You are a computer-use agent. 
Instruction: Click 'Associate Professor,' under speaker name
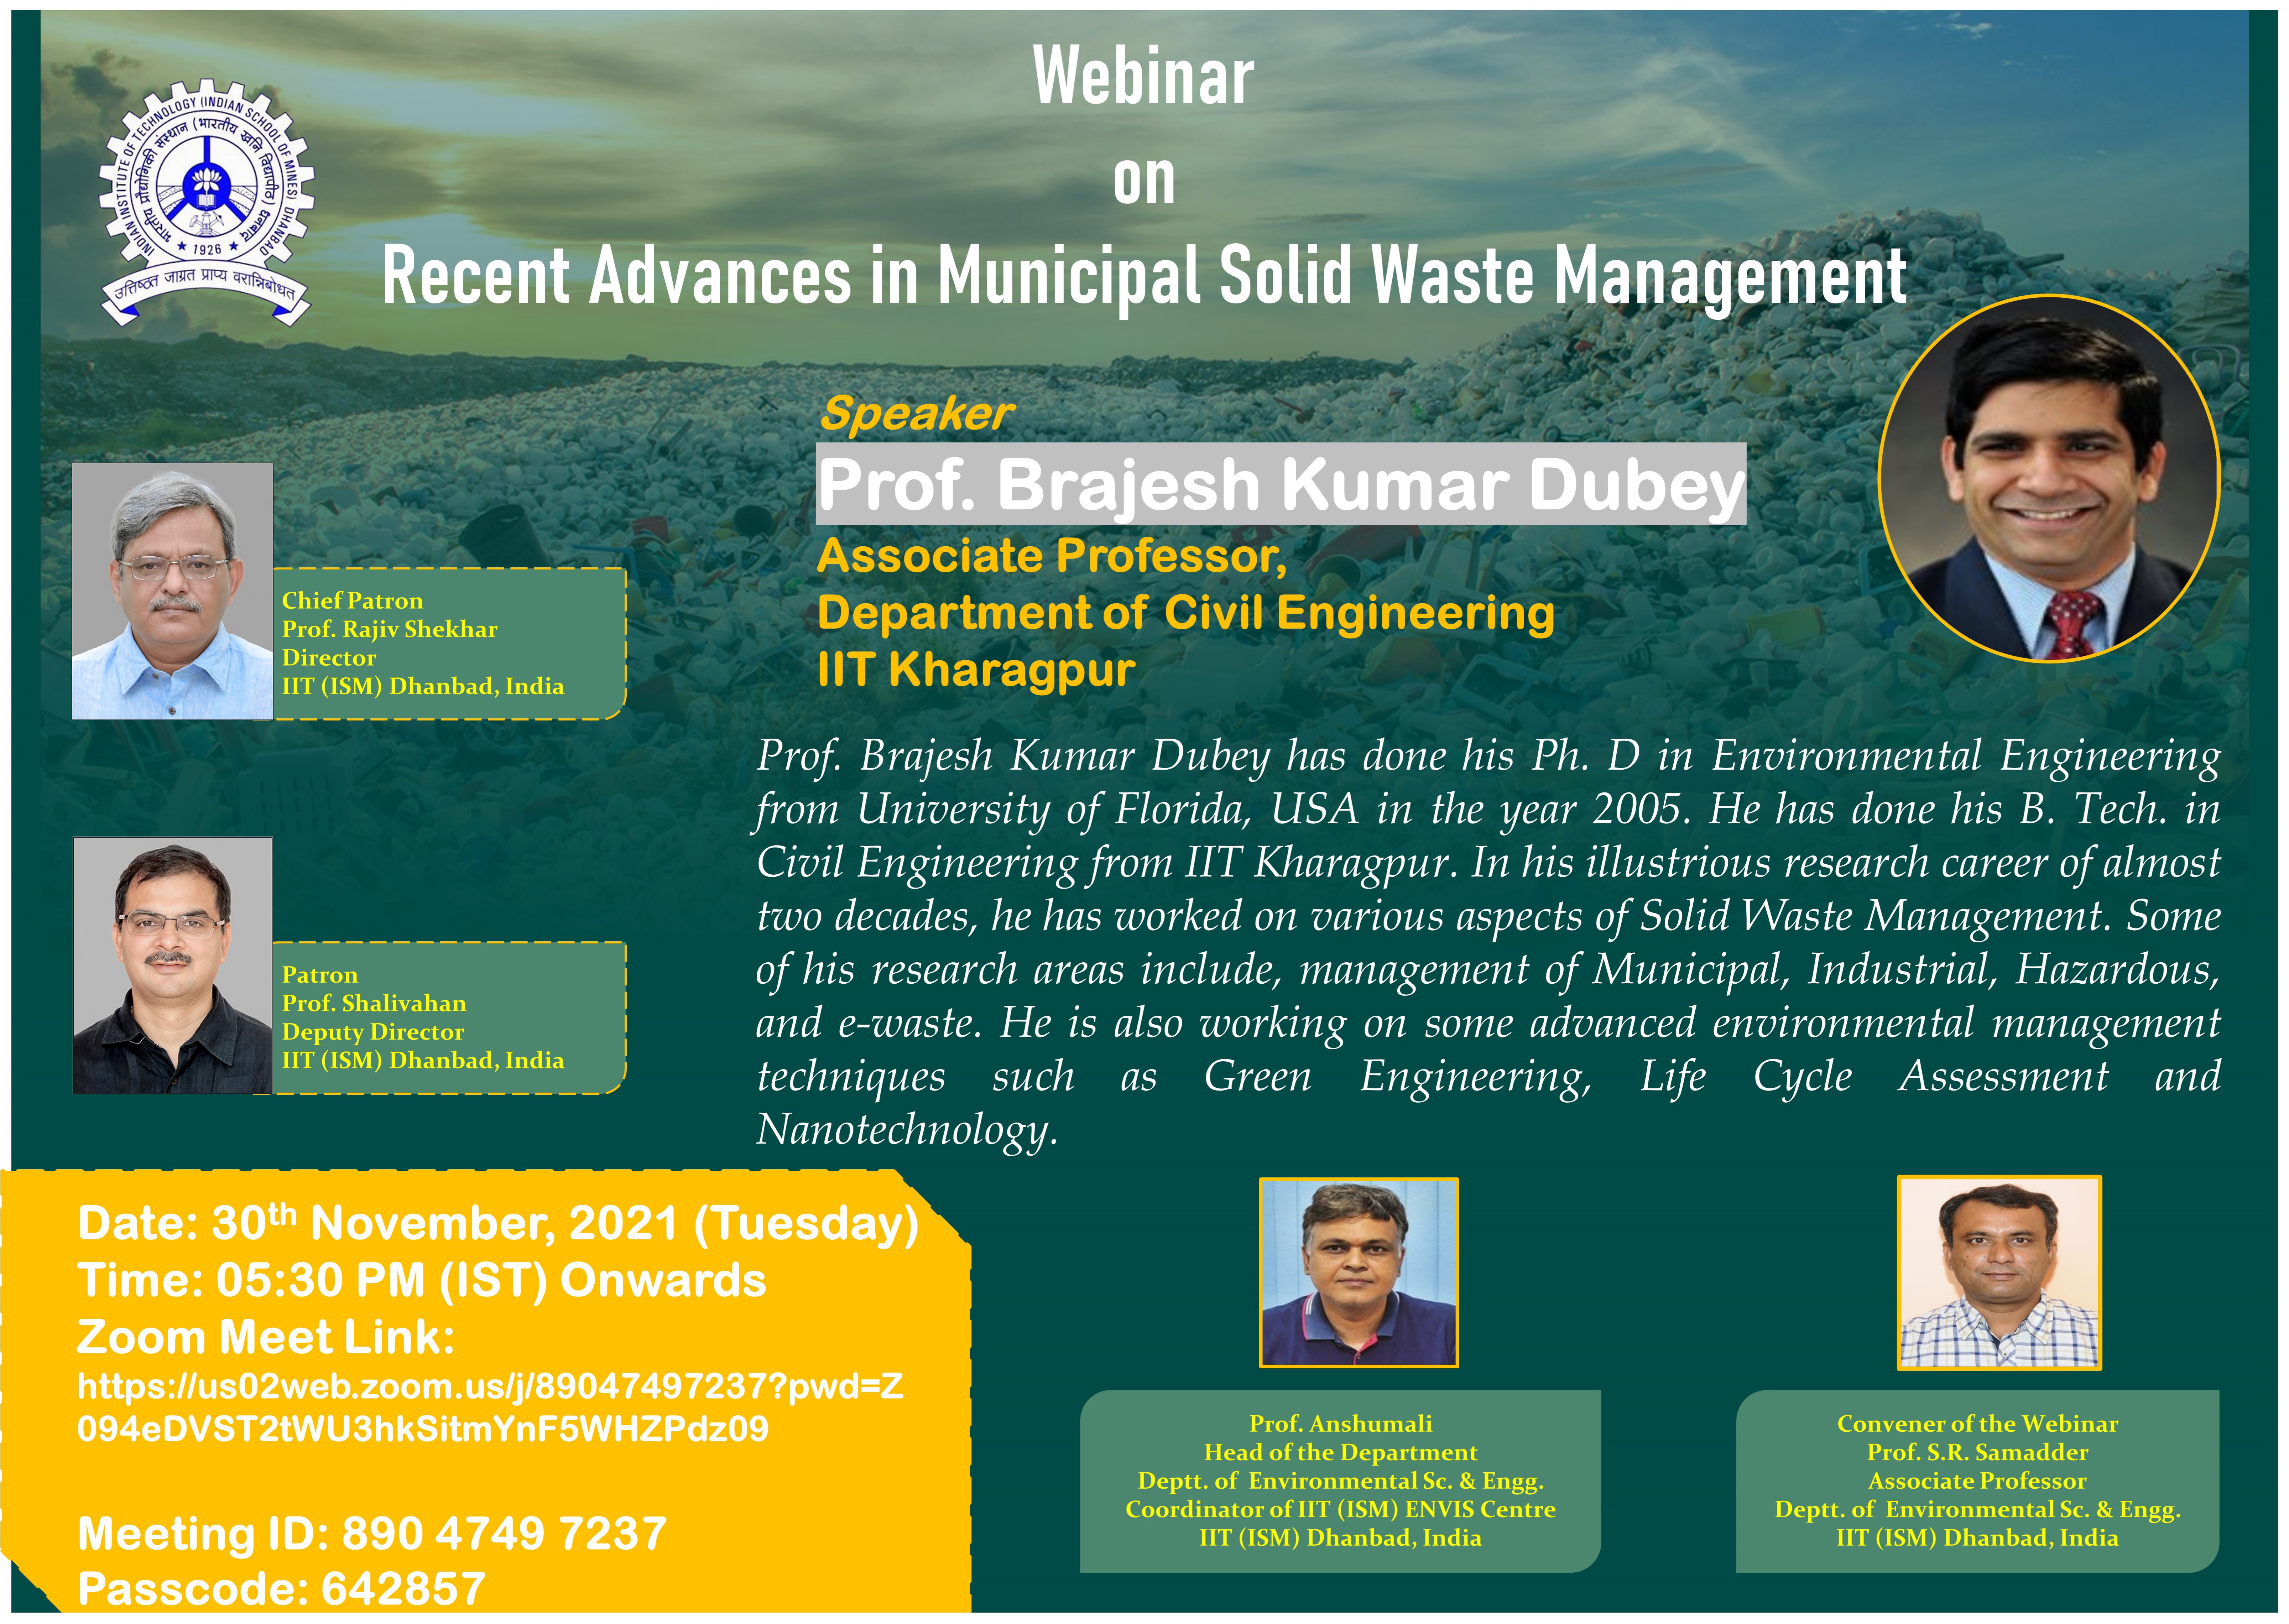tap(1052, 556)
